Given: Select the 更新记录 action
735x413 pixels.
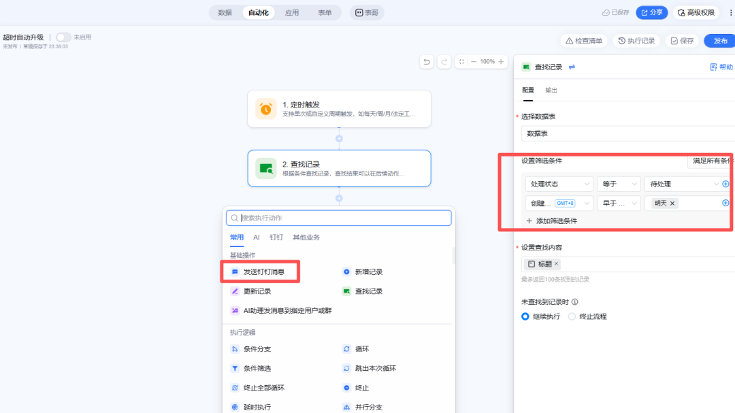Looking at the screenshot, I should [x=251, y=291].
